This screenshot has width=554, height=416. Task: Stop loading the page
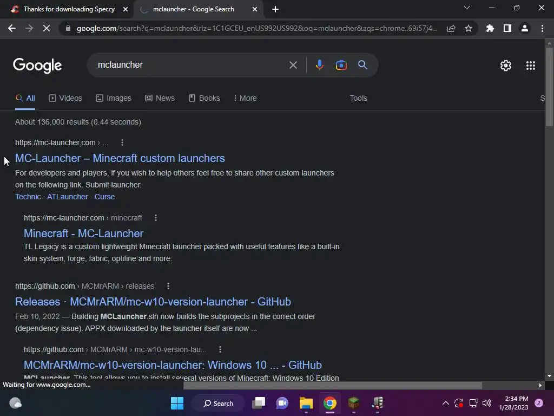[47, 28]
